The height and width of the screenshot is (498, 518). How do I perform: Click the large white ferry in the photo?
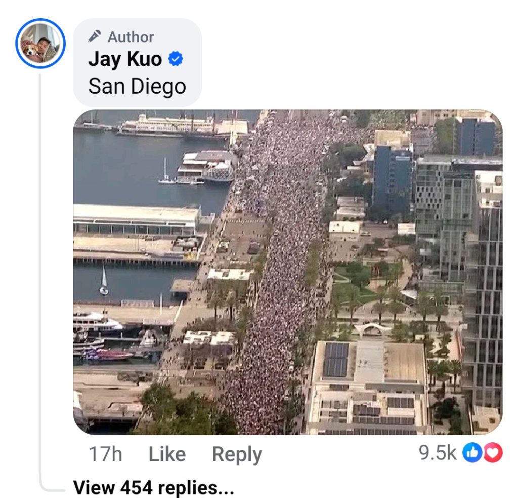click(x=166, y=125)
